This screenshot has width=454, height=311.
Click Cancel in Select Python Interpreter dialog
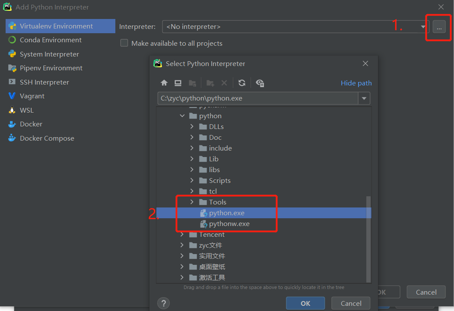(351, 303)
